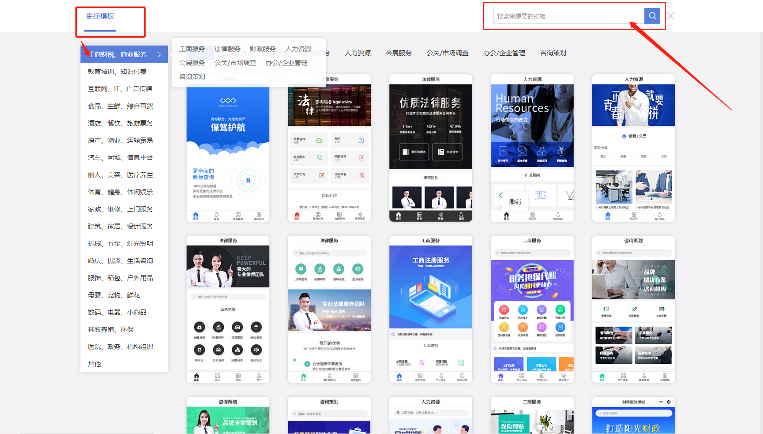Select 互联网、IT、广告传媒 category

[120, 89]
